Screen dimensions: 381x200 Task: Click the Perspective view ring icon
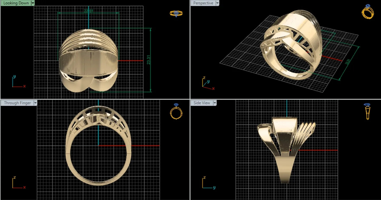click(x=368, y=12)
